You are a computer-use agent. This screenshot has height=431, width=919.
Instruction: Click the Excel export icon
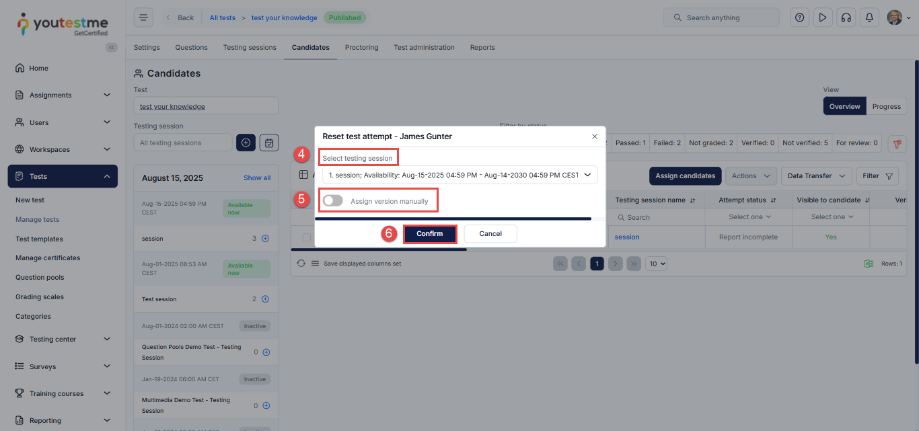(869, 264)
